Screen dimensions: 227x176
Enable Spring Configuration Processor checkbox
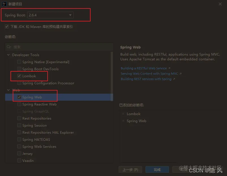pyautogui.click(x=19, y=83)
